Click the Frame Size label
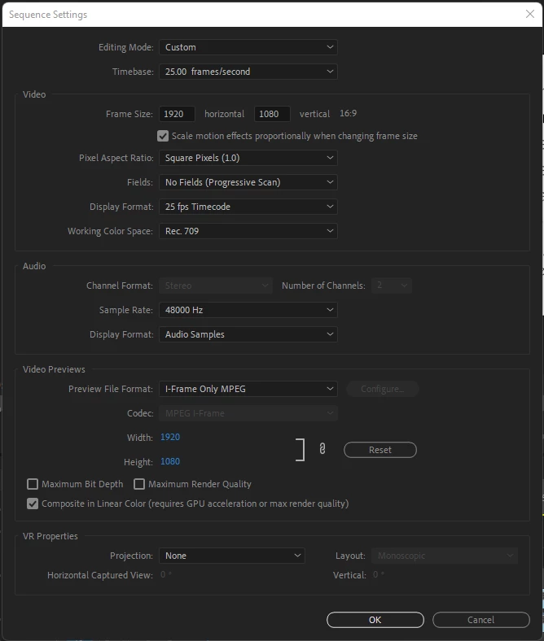 [129, 114]
